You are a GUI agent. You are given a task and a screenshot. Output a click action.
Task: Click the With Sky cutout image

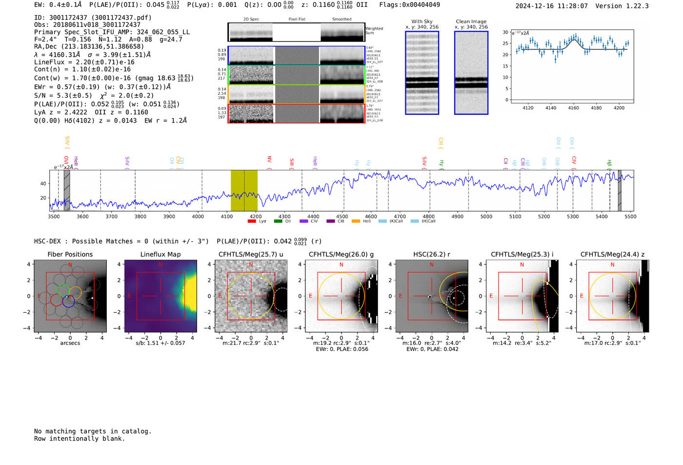click(x=422, y=73)
